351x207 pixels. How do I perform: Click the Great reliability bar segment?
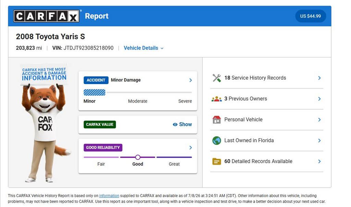point(174,157)
